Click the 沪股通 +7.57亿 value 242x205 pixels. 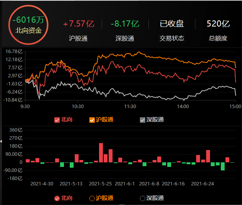point(79,24)
